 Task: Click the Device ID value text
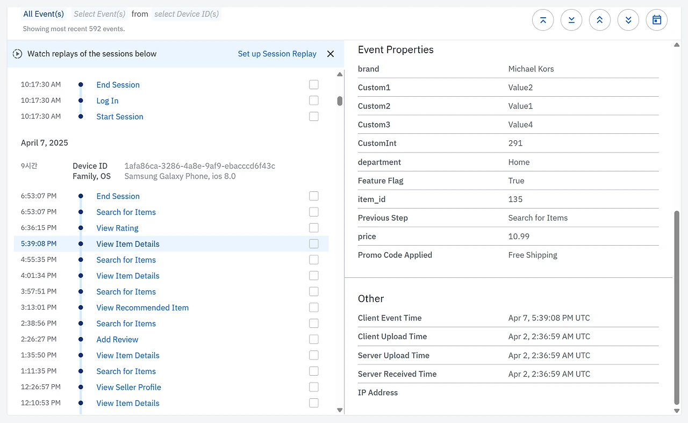tap(199, 166)
